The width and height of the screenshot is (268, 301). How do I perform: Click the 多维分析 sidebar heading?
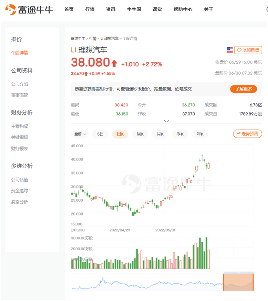point(22,166)
